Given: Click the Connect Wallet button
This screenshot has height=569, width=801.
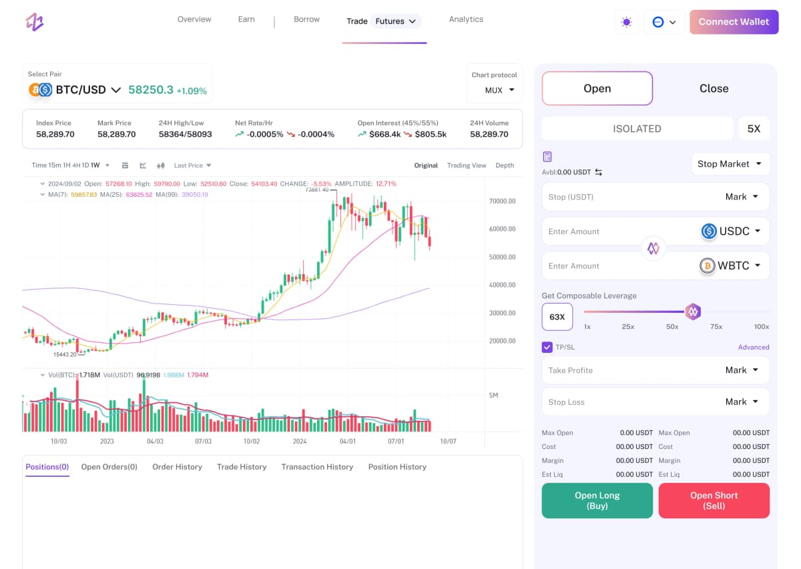Looking at the screenshot, I should pos(734,22).
